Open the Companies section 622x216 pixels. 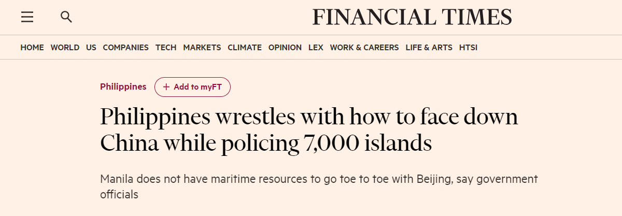coord(126,47)
